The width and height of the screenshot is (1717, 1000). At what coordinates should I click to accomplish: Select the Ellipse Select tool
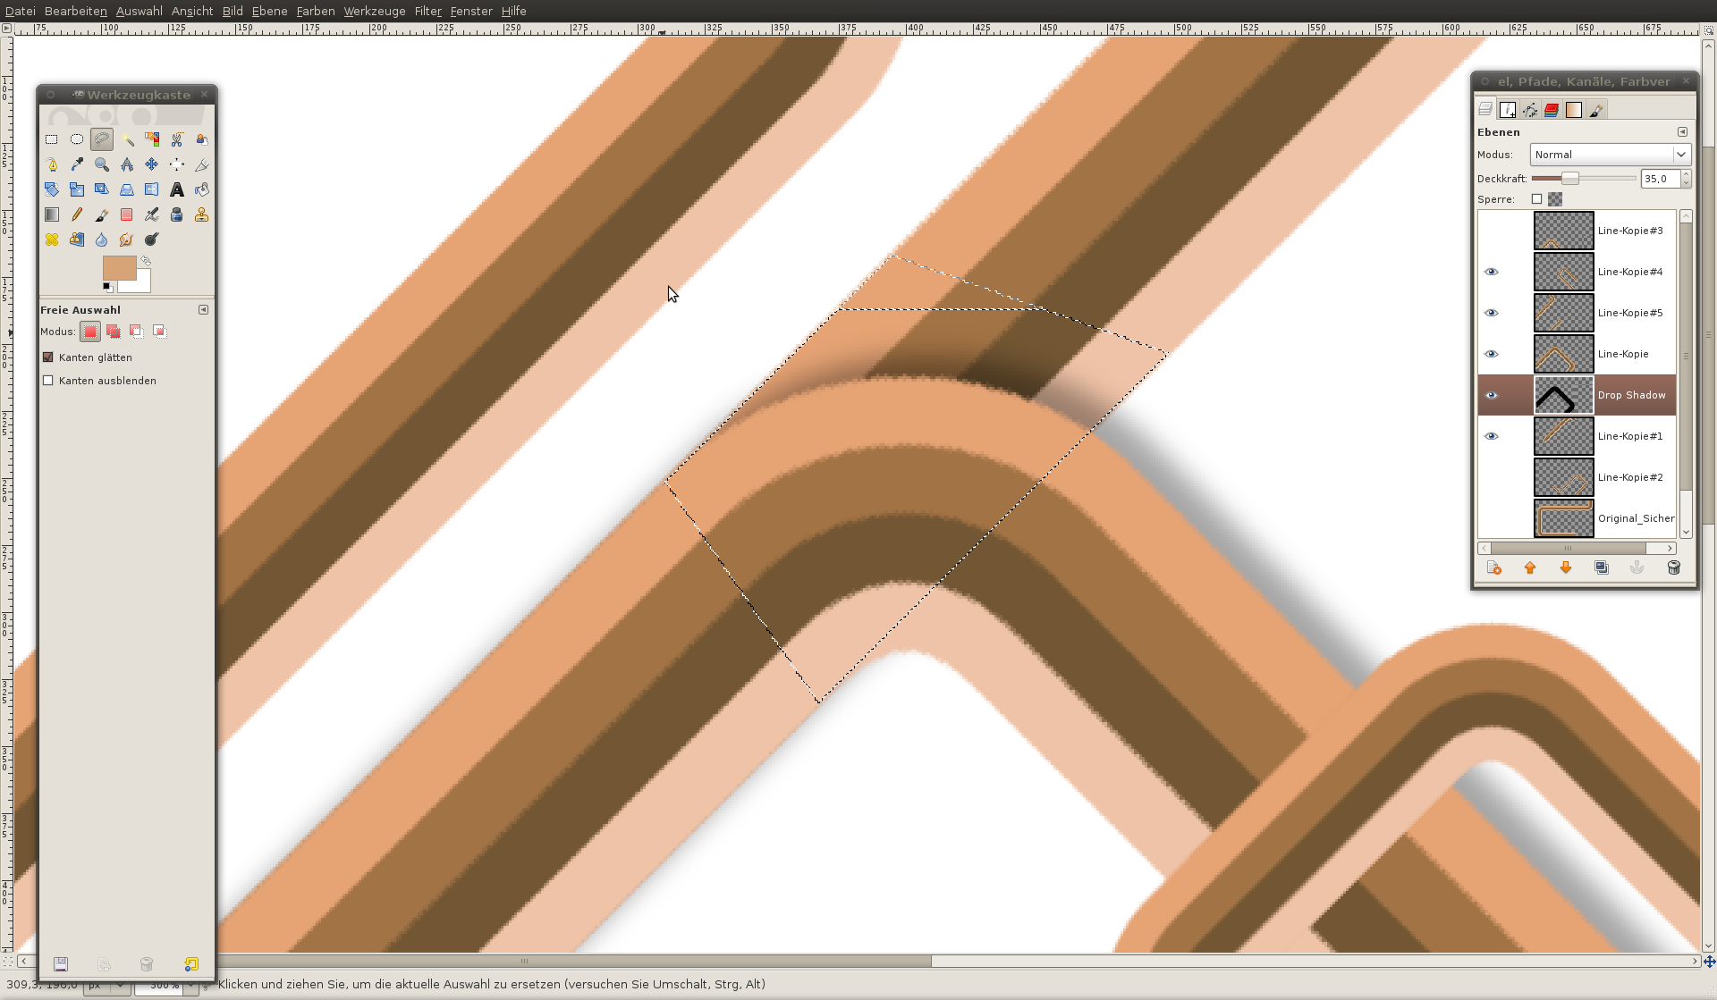coord(77,139)
